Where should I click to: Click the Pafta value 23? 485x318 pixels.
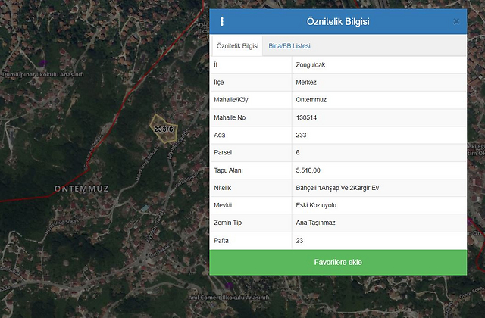point(301,240)
